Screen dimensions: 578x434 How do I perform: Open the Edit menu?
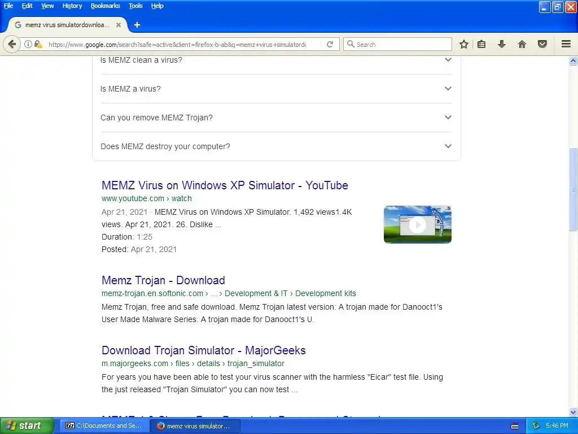pyautogui.click(x=27, y=6)
